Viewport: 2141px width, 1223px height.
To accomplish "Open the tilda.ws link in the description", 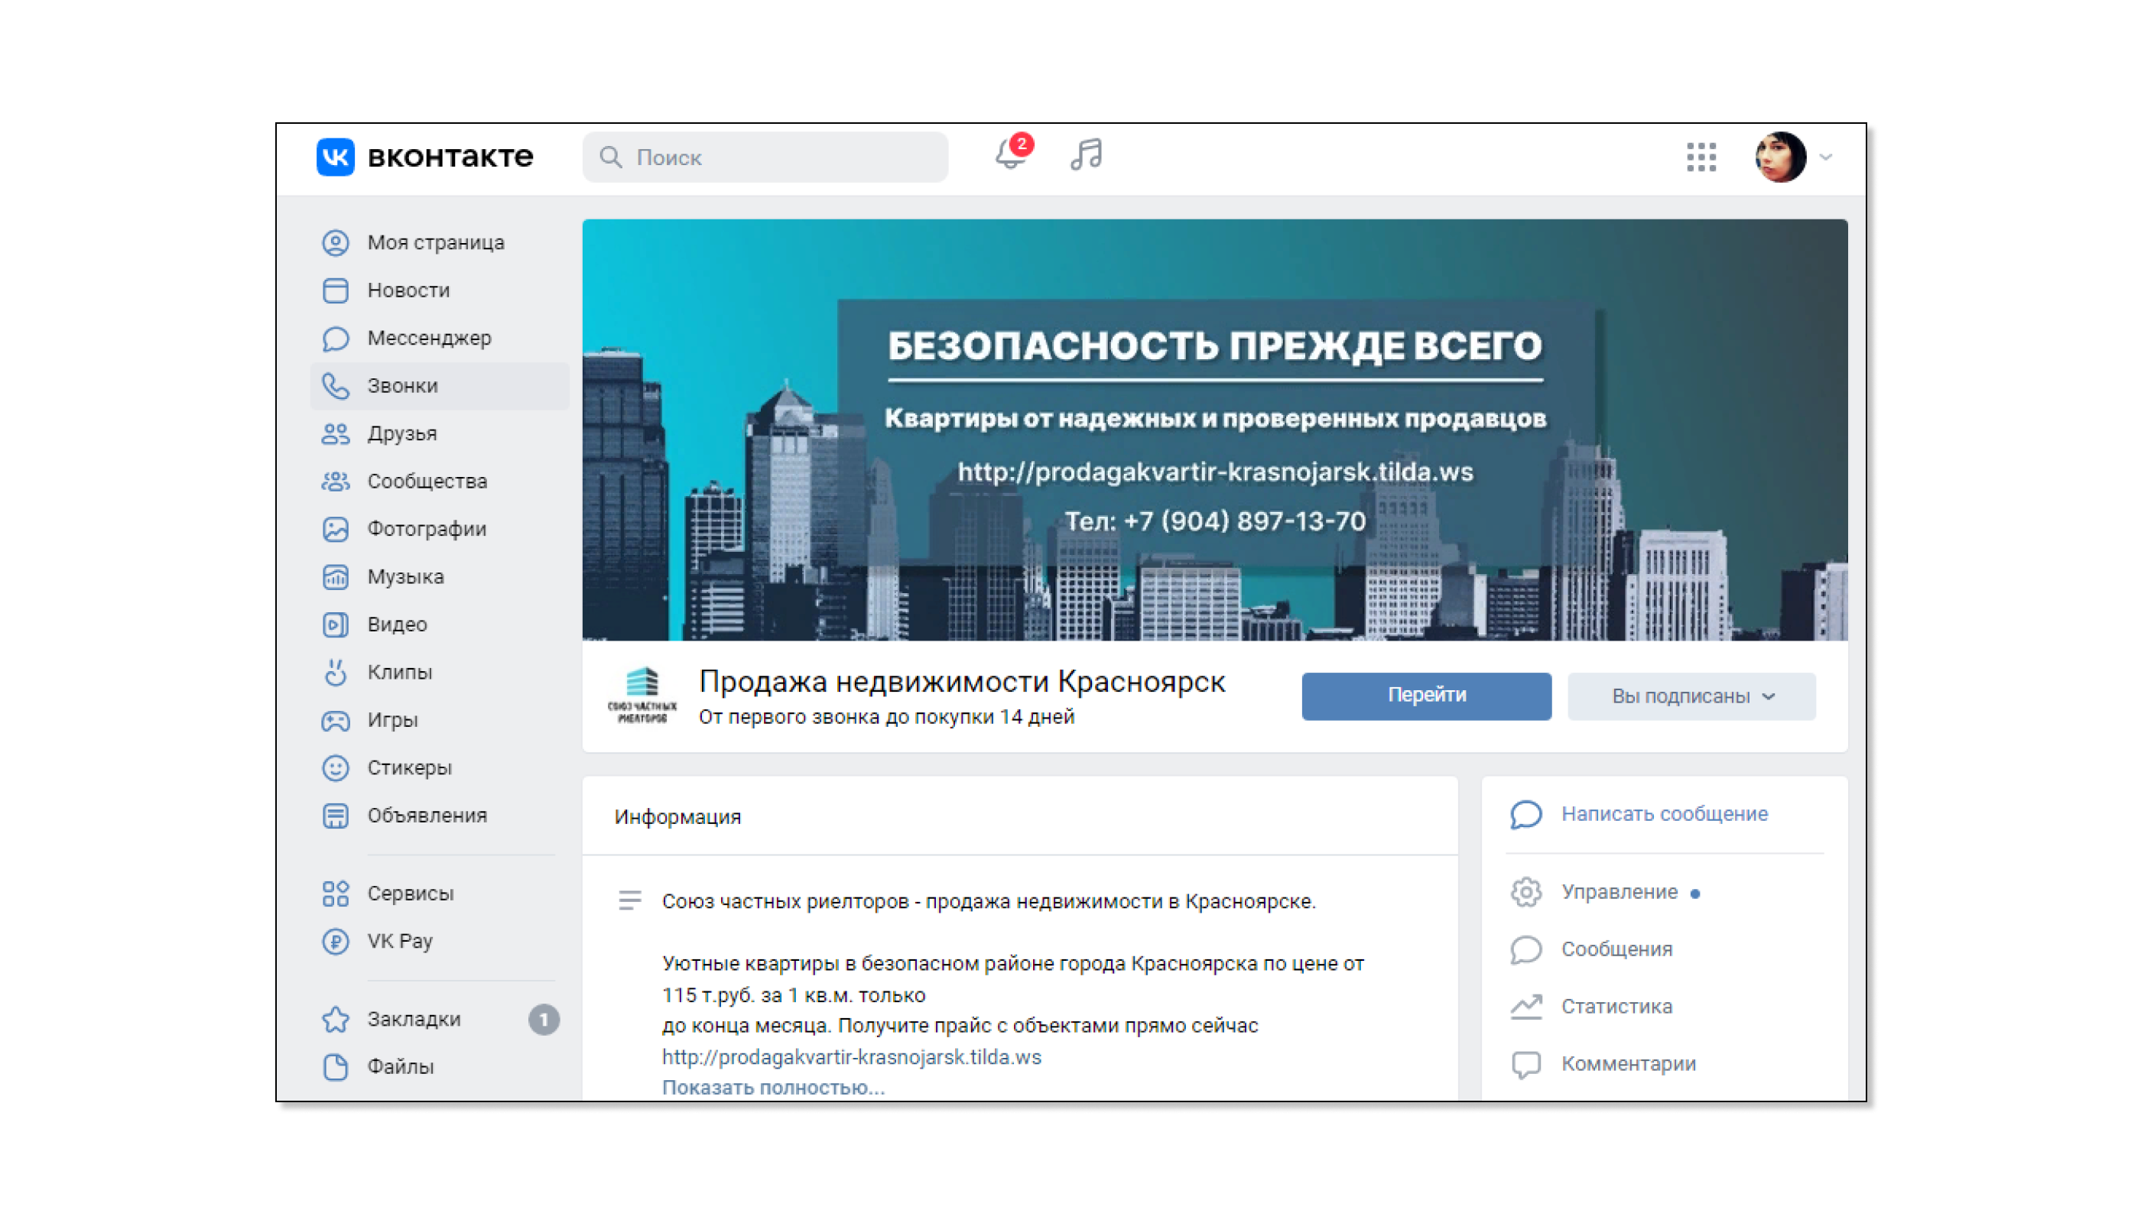I will pos(851,1058).
